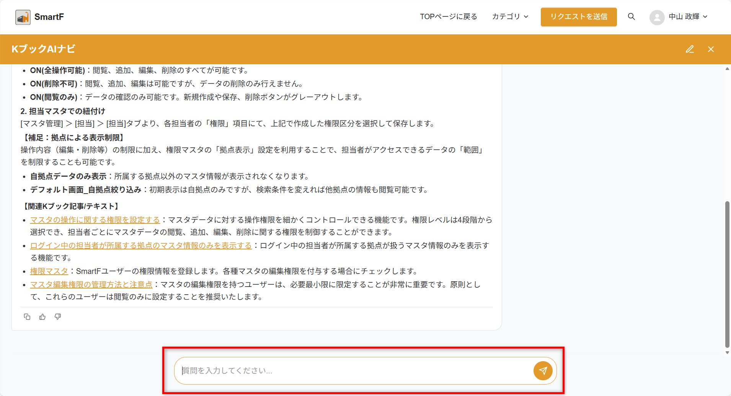This screenshot has width=731, height=396.
Task: Click the pencil new-chat icon
Action: (690, 49)
